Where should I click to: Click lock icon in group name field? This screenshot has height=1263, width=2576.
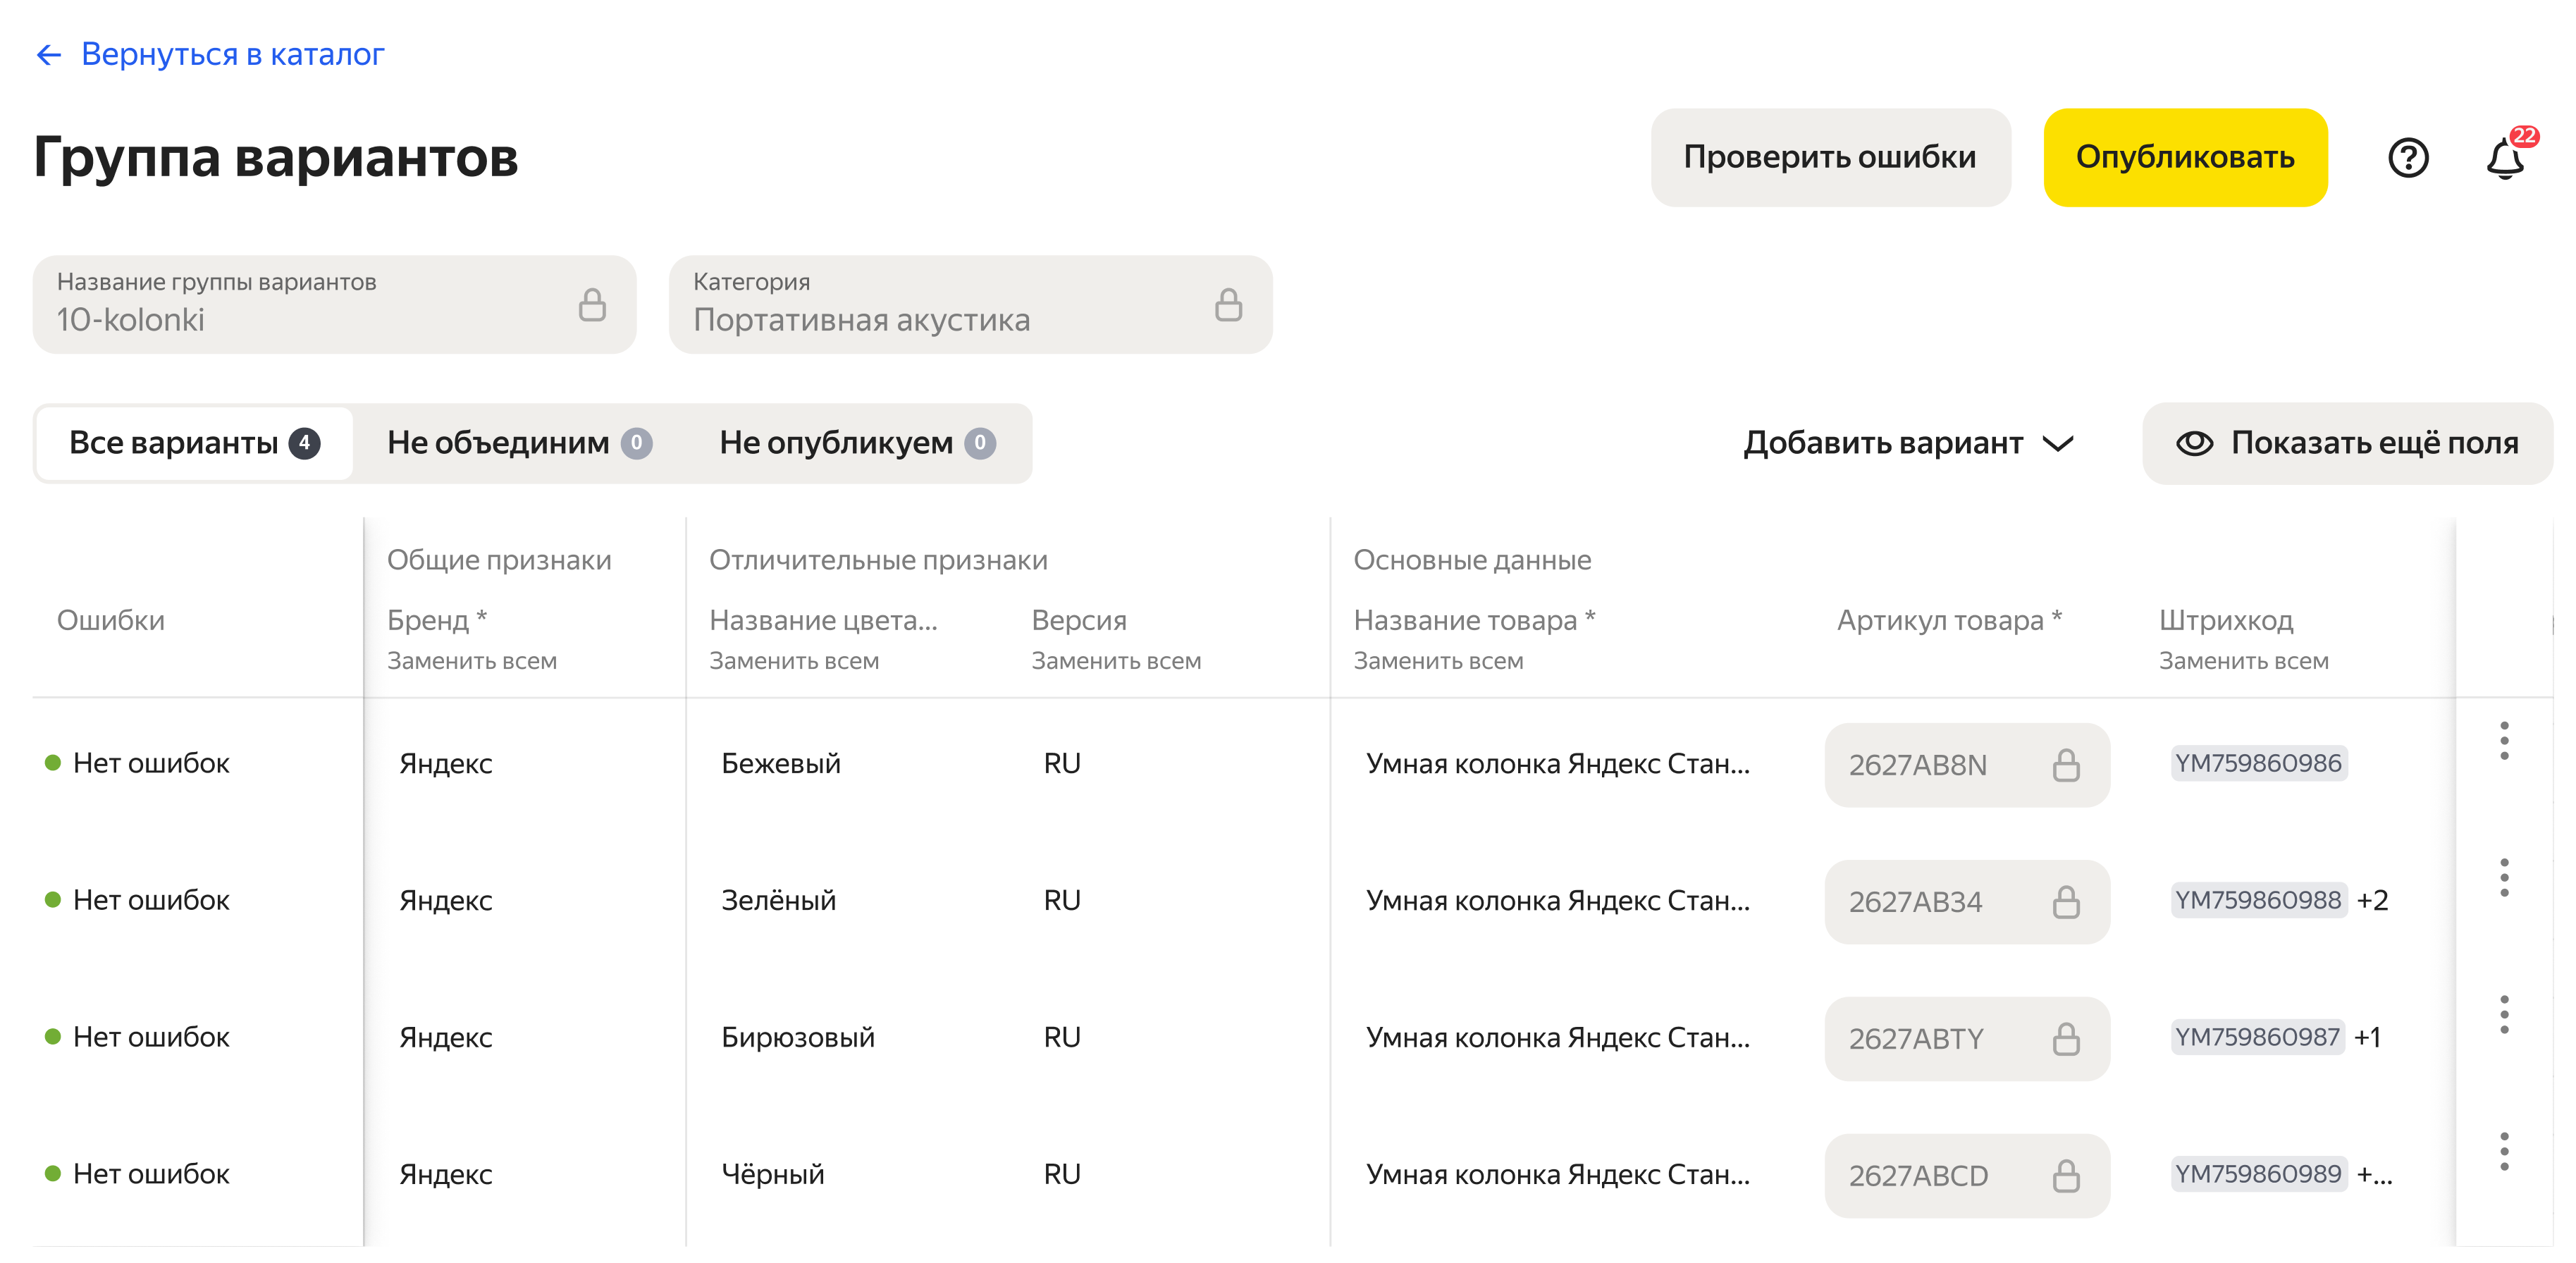point(592,305)
